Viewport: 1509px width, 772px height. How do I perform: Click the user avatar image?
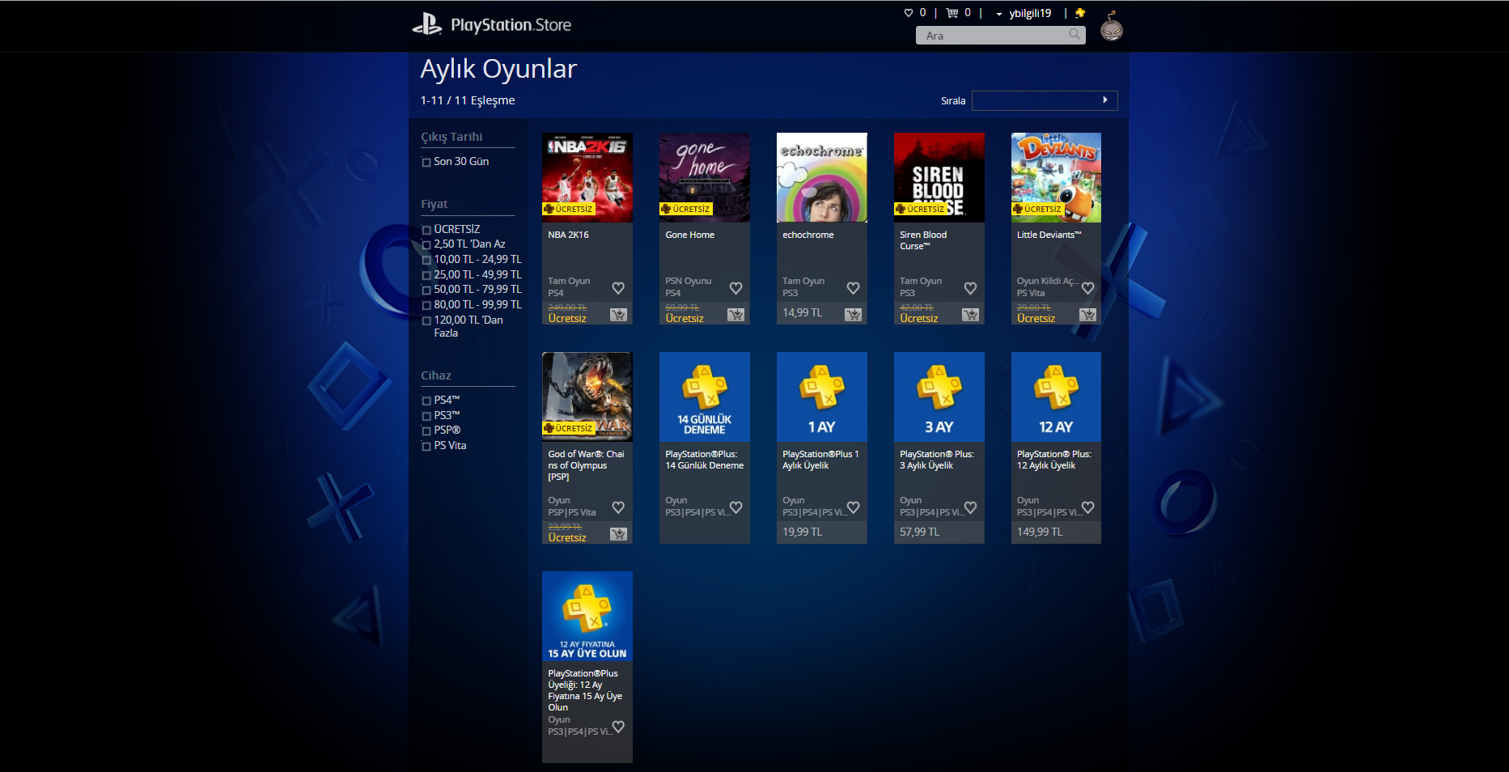(x=1112, y=26)
